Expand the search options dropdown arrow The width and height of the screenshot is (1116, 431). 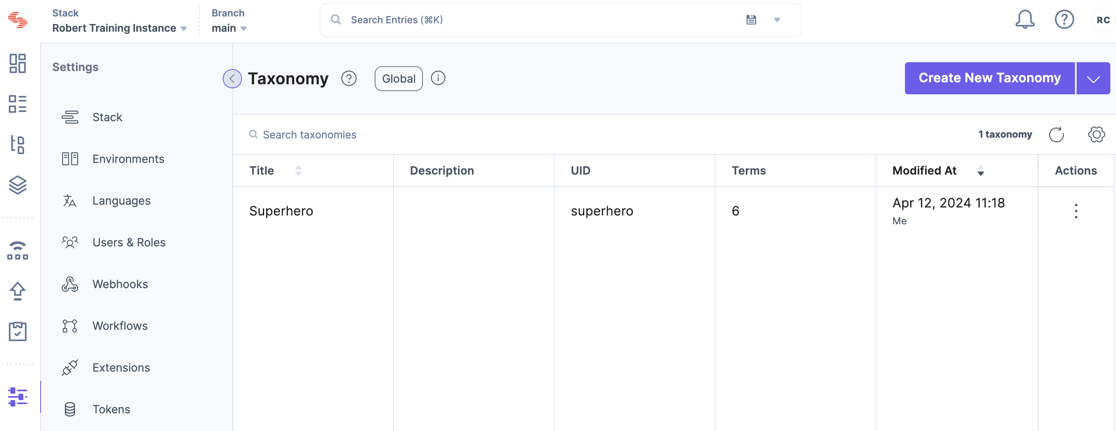[777, 19]
